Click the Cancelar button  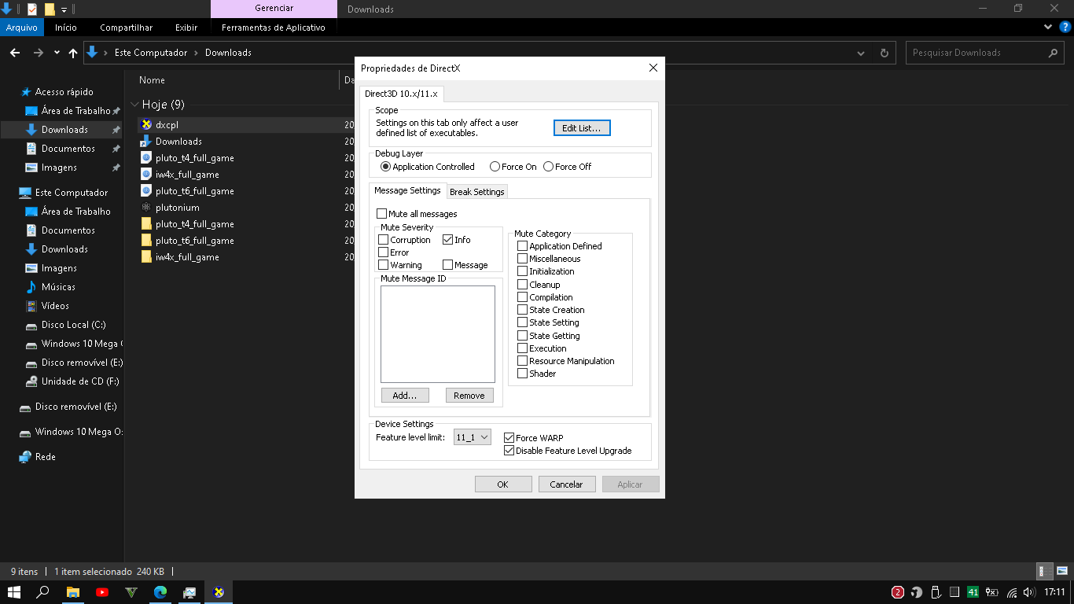567,484
